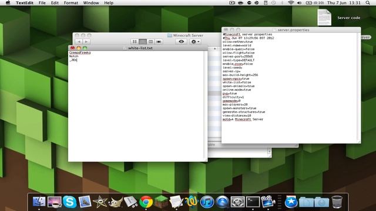
Task: Switch Finder to column view
Action: coord(150,42)
